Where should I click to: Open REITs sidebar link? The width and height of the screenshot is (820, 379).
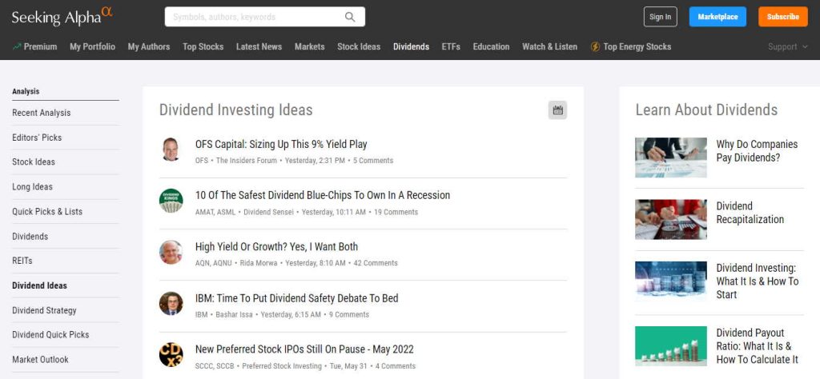coord(22,261)
